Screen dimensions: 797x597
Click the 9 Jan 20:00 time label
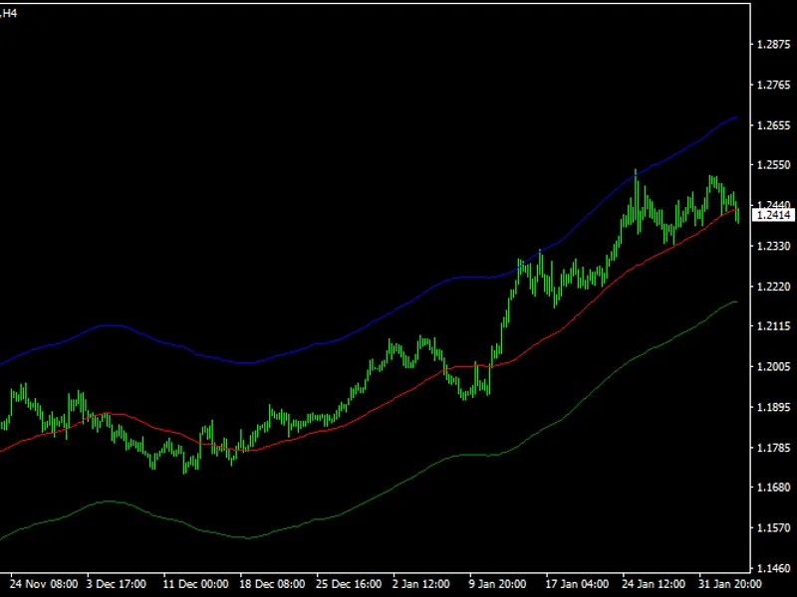(497, 584)
